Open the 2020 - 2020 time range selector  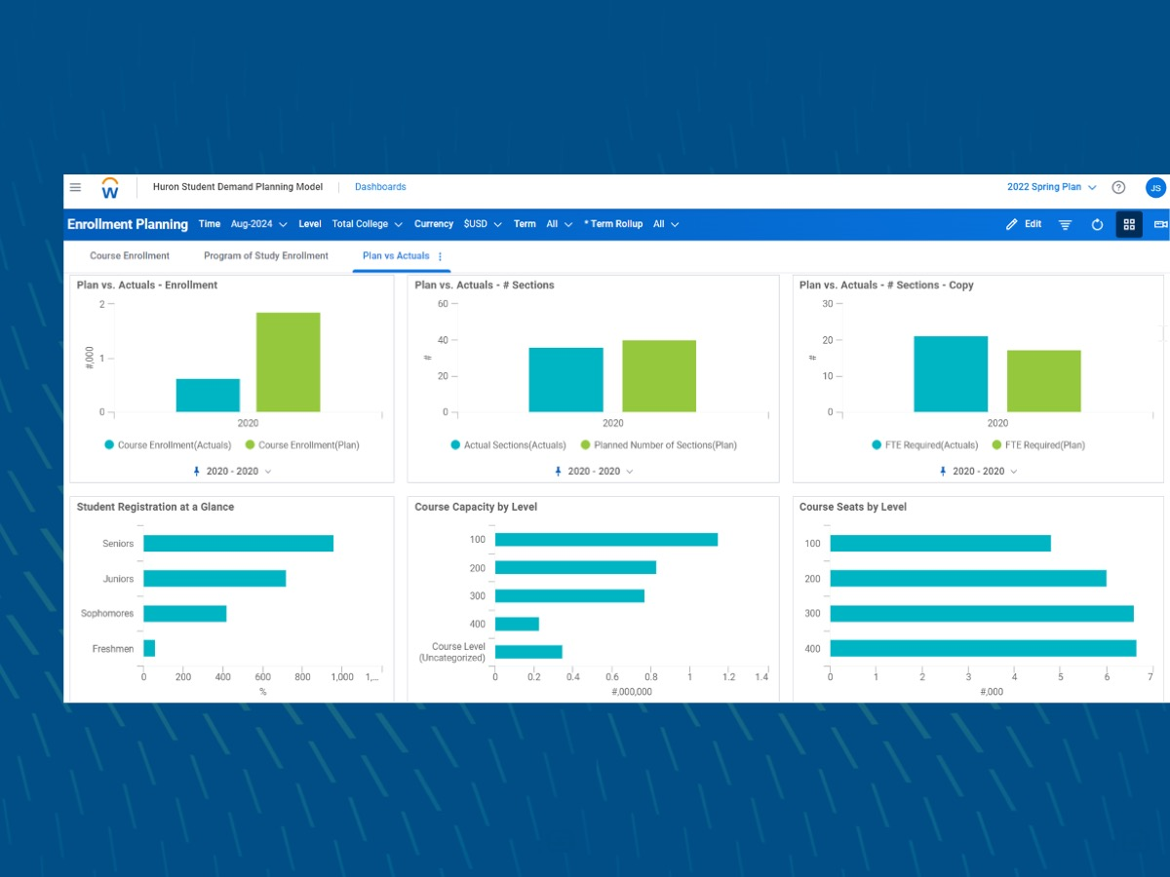click(234, 471)
